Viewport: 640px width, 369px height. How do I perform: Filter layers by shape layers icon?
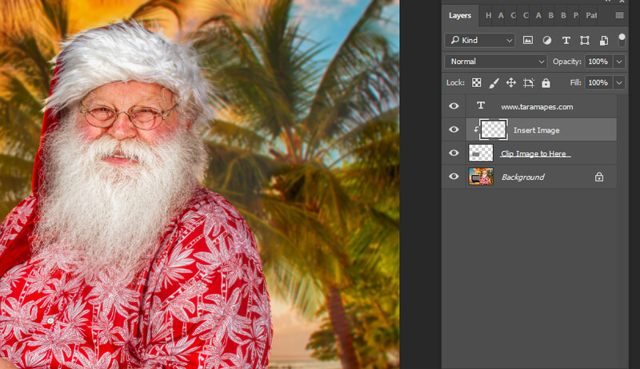pyautogui.click(x=585, y=40)
